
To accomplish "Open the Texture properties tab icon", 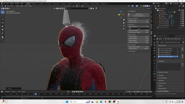I will (x=154, y=80).
